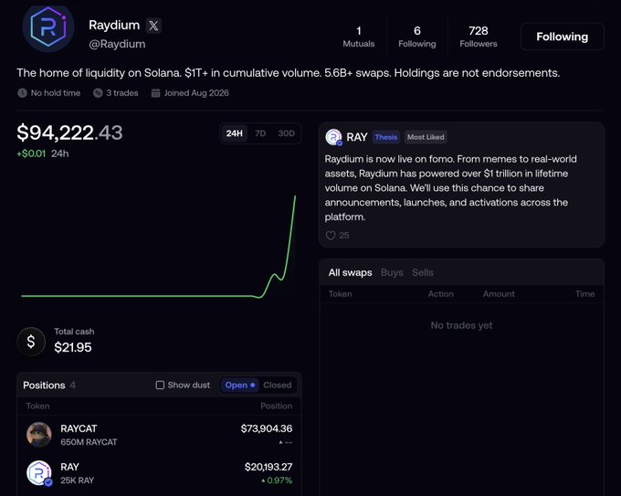
Task: Click the heart like icon on thesis
Action: coord(331,236)
